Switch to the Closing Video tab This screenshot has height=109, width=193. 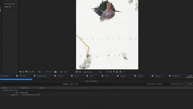tap(42, 76)
